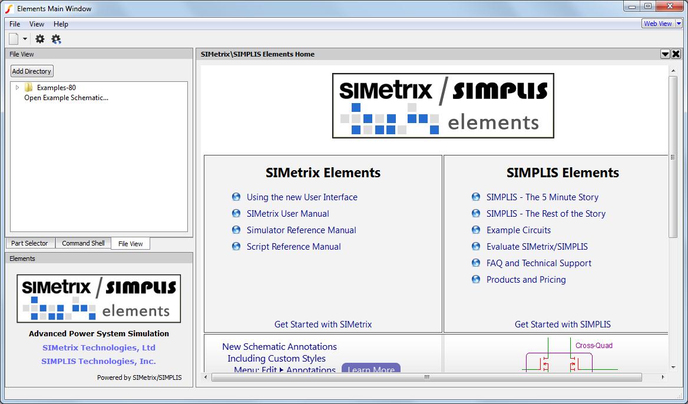Click SIMPLIS Technologies, Inc. link
Image resolution: width=688 pixels, height=404 pixels.
99,362
